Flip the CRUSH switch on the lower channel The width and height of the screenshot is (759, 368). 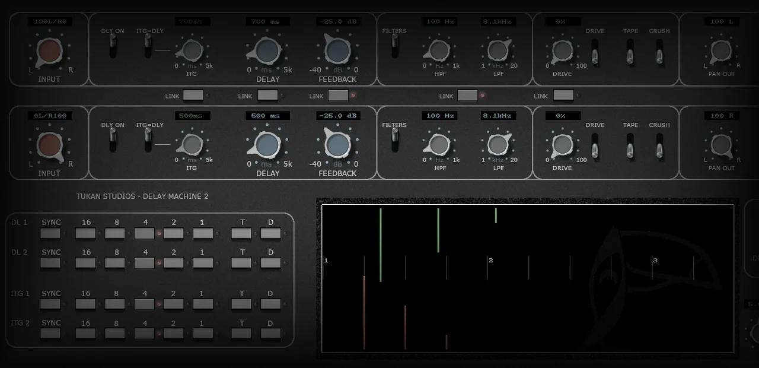659,146
